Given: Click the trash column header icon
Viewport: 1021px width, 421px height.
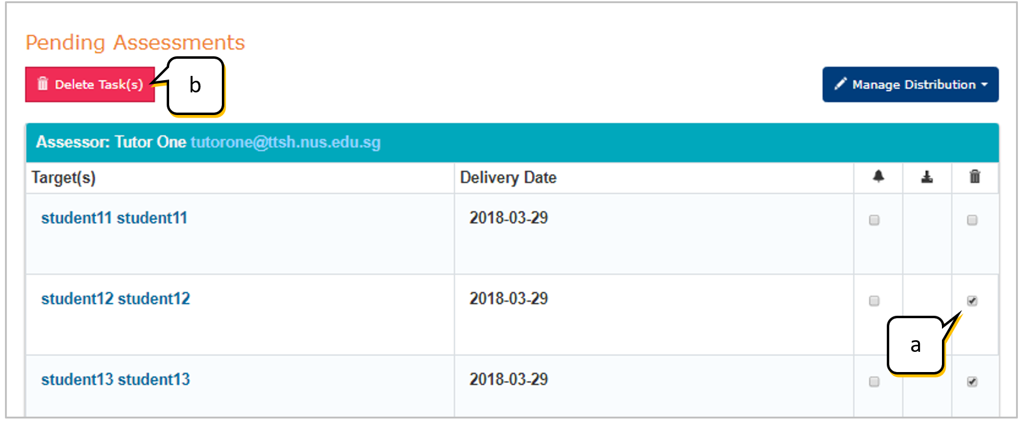Looking at the screenshot, I should 974,177.
